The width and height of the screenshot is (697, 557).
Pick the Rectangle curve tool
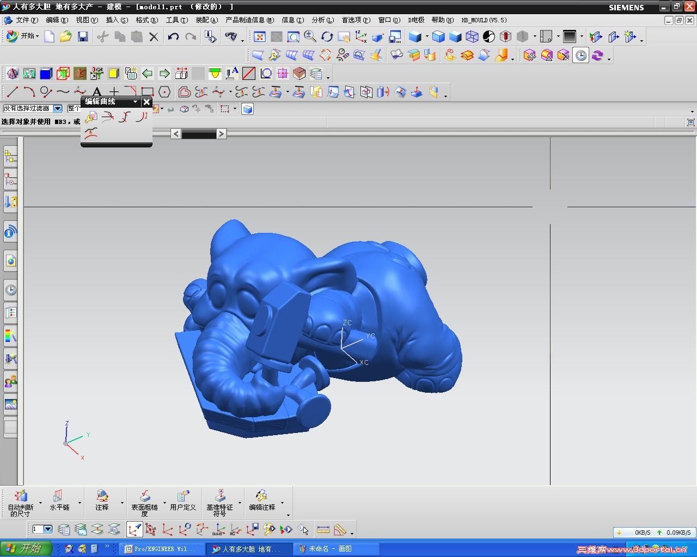click(148, 92)
